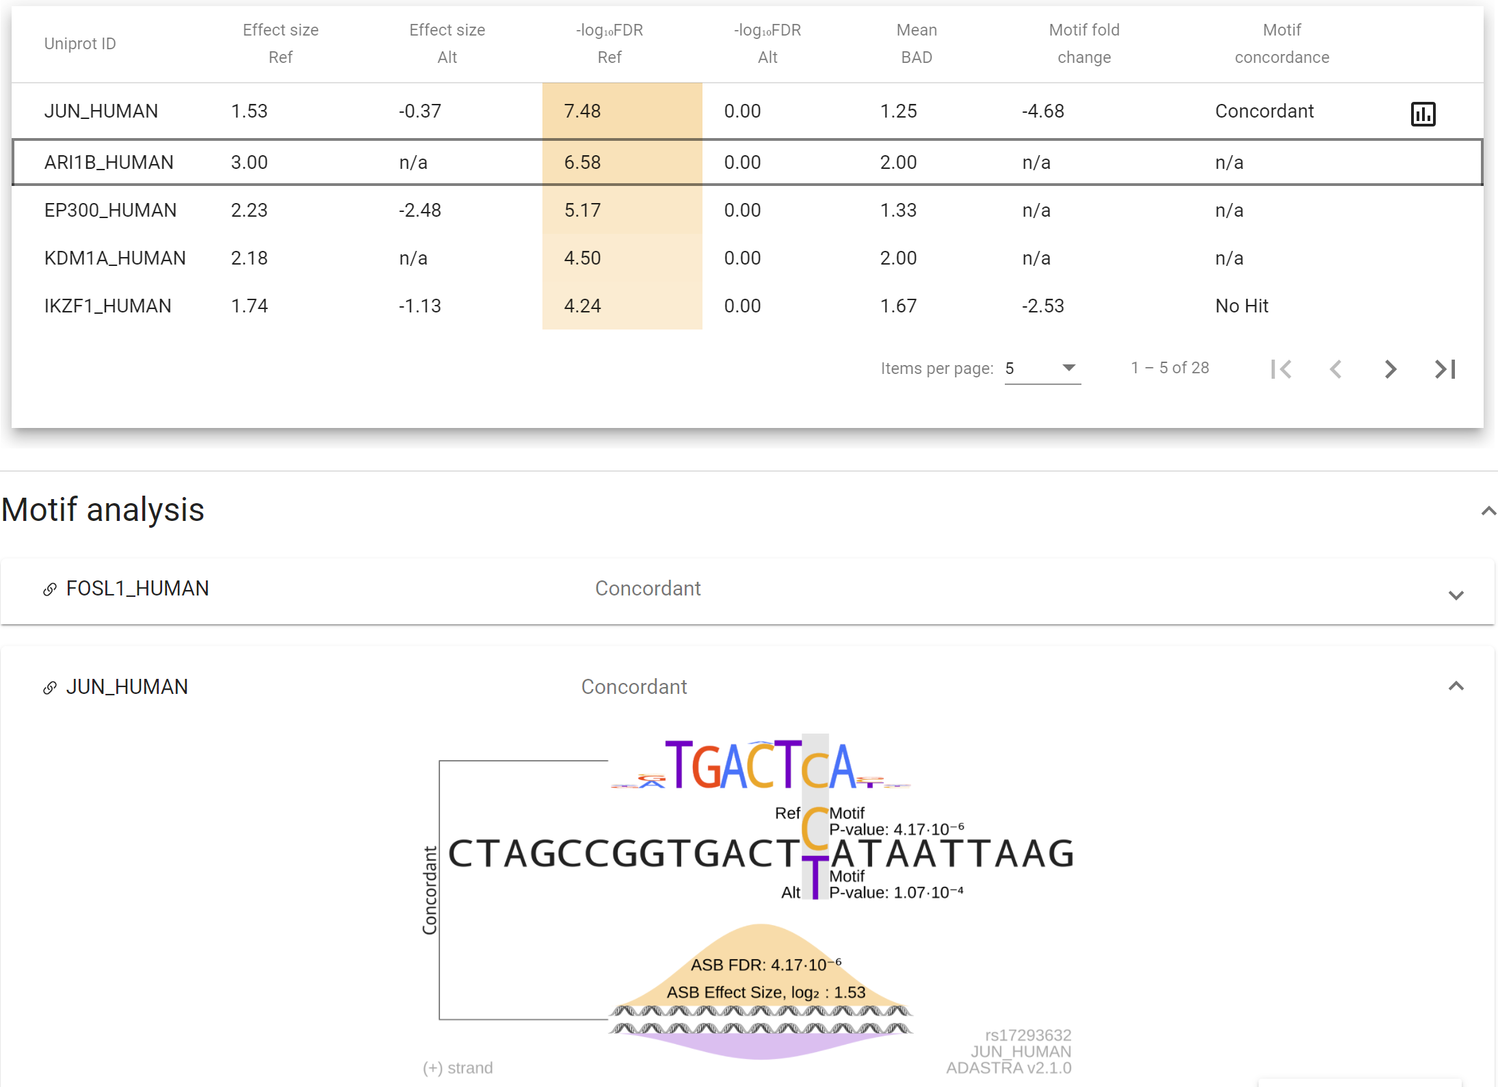Sort by Effect size Ref column

(x=280, y=43)
